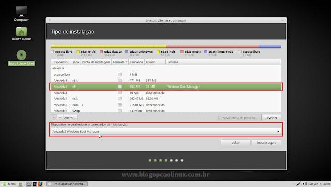Switch to Instalação taskbar window button
The image size is (331, 187).
(67, 184)
